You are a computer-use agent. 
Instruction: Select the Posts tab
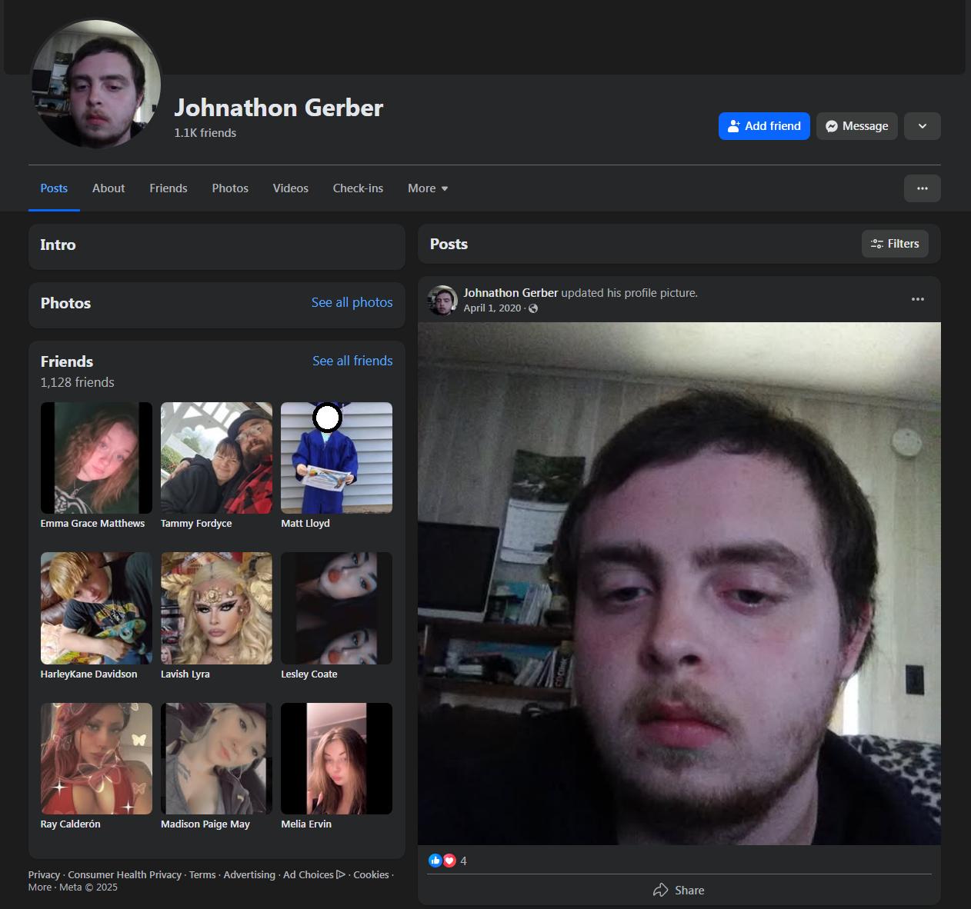coord(54,188)
